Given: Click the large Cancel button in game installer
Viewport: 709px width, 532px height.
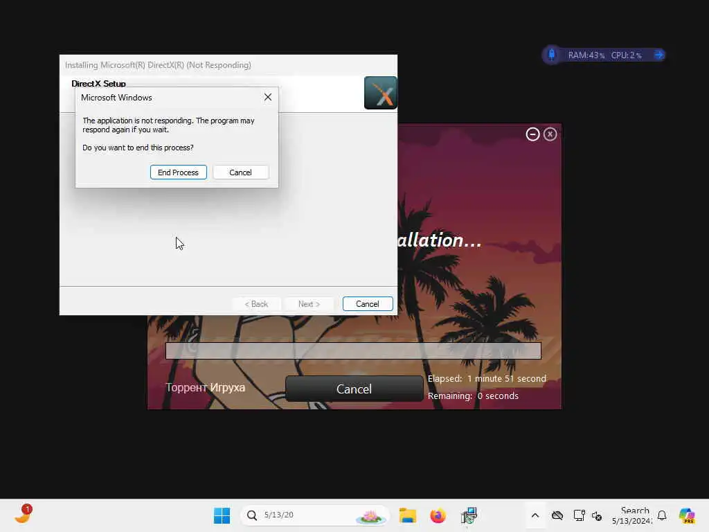Looking at the screenshot, I should (354, 389).
